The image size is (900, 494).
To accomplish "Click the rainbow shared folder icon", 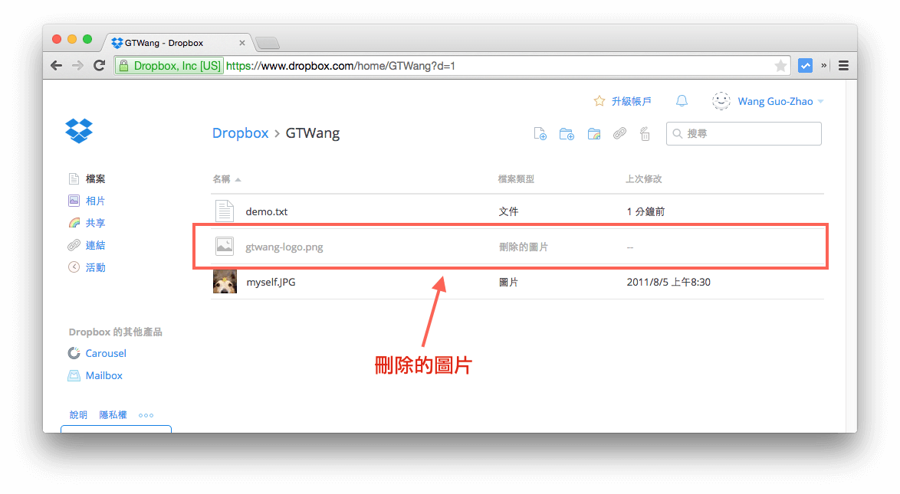I will click(594, 133).
